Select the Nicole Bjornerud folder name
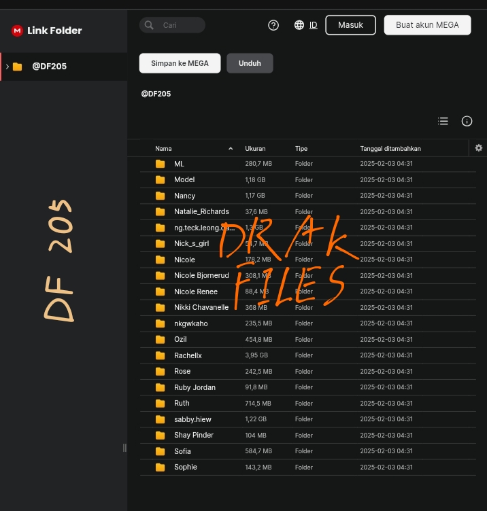 tap(201, 276)
